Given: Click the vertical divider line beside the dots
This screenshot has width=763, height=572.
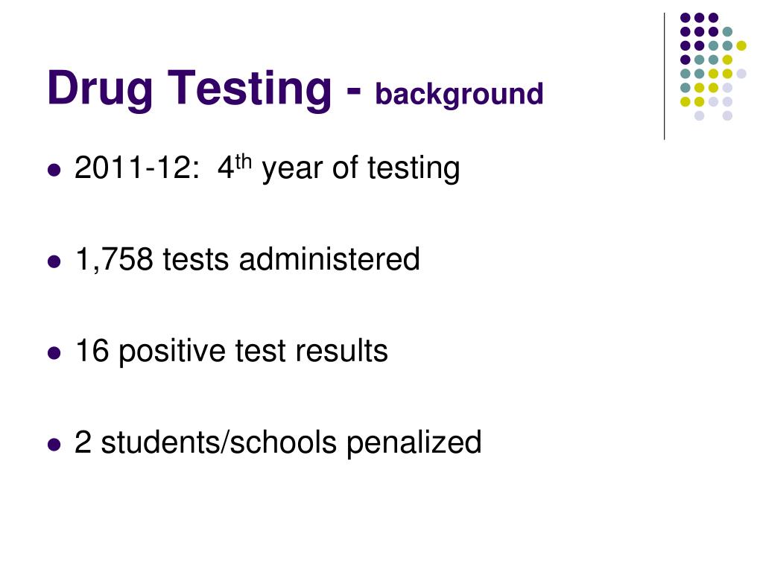Looking at the screenshot, I should 664,77.
